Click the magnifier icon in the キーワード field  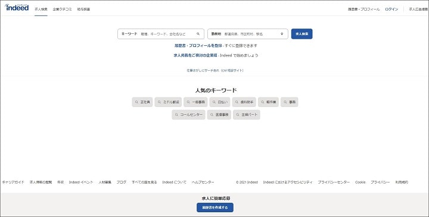(198, 34)
